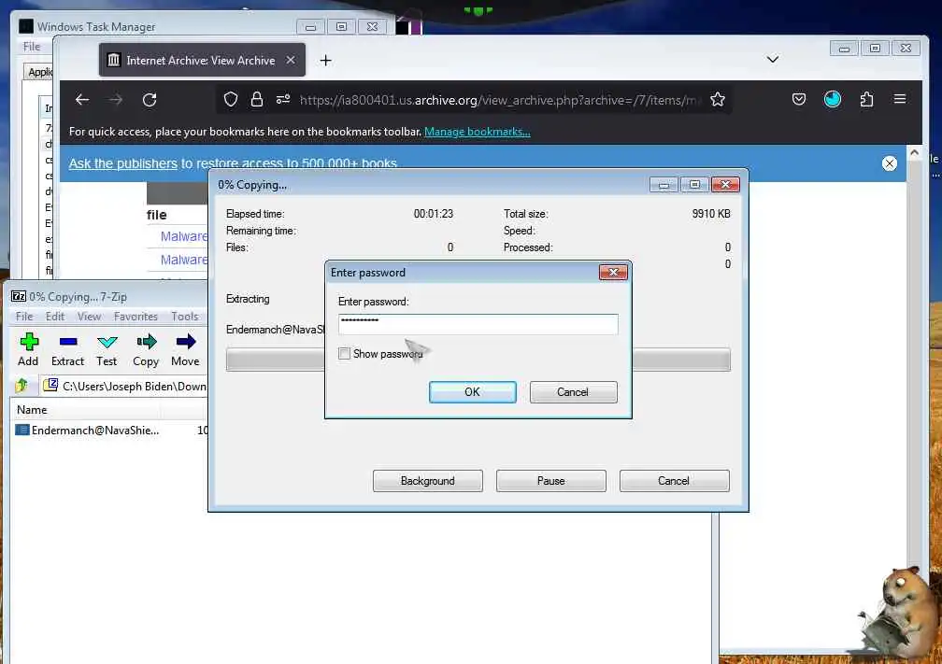Viewport: 942px width, 664px height.
Task: Bookmark this page with the star icon
Action: 718,100
